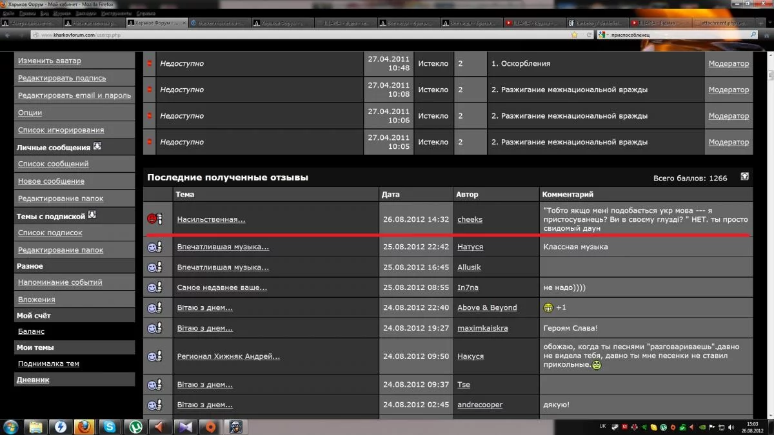Open author maximkaiskra profile link
Image resolution: width=774 pixels, height=435 pixels.
point(482,328)
